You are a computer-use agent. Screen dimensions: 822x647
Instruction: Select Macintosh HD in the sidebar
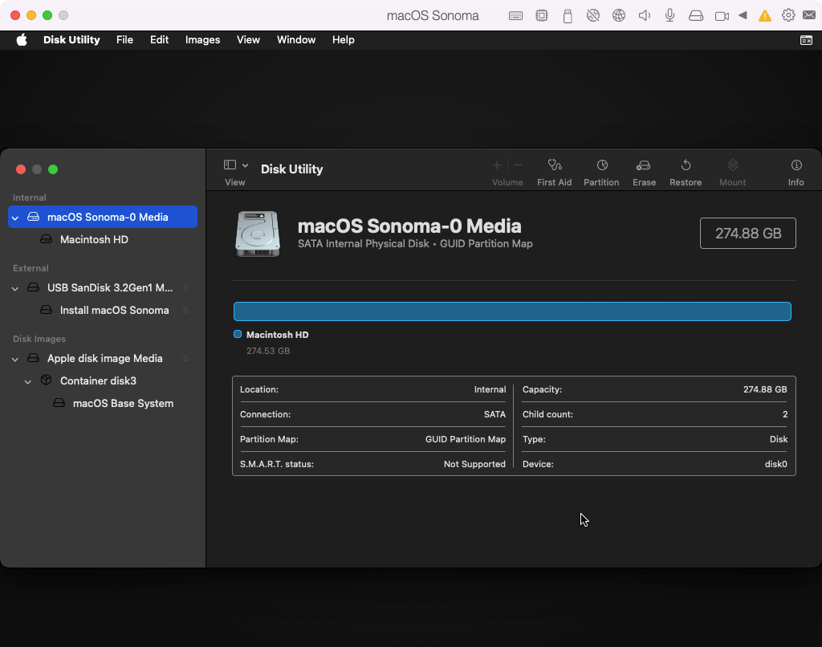coord(94,240)
